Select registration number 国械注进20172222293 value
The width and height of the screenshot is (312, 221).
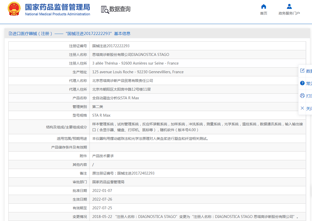111,46
